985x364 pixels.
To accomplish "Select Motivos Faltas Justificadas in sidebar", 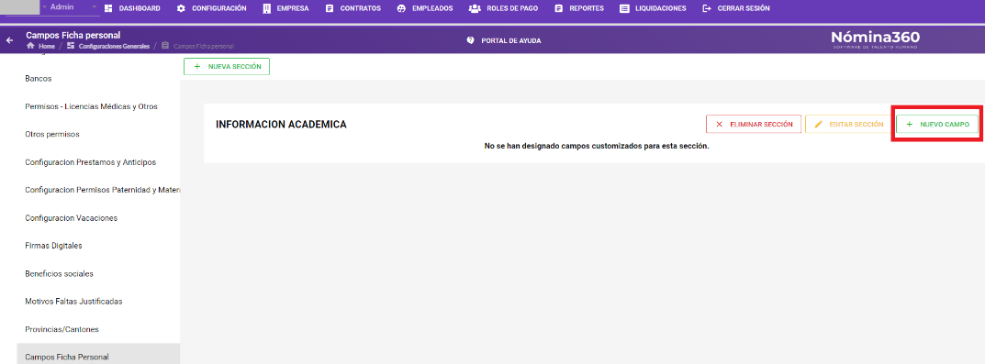I will click(73, 302).
